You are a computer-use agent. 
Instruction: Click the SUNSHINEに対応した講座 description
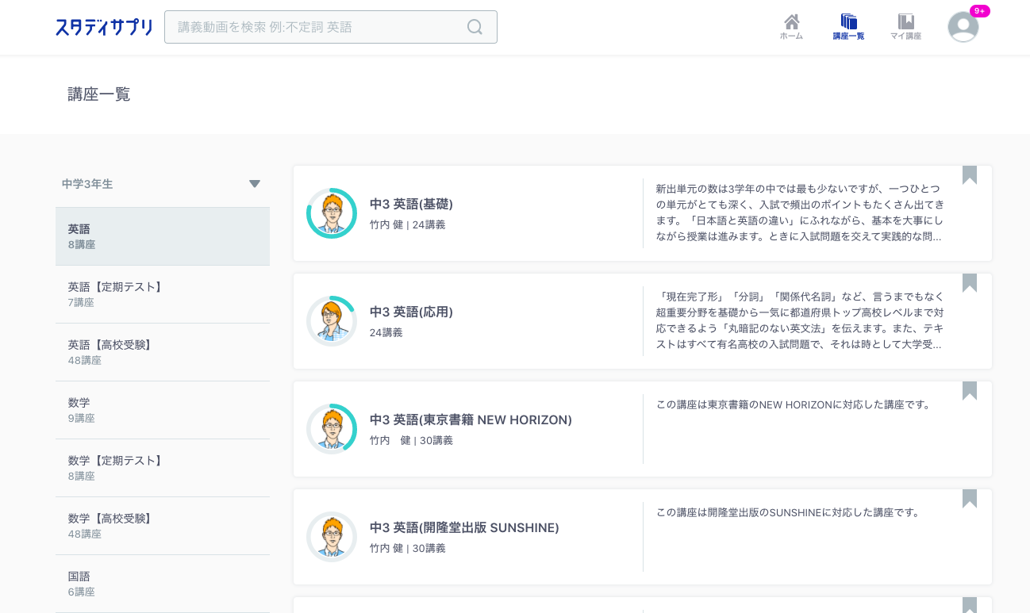click(x=789, y=512)
